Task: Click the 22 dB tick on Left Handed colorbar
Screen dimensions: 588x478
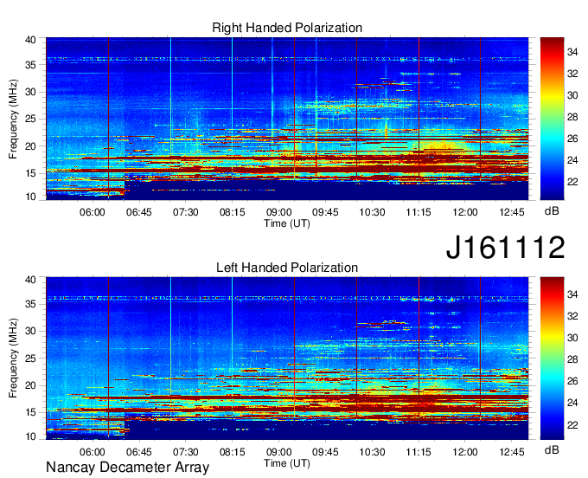Action: (572, 424)
